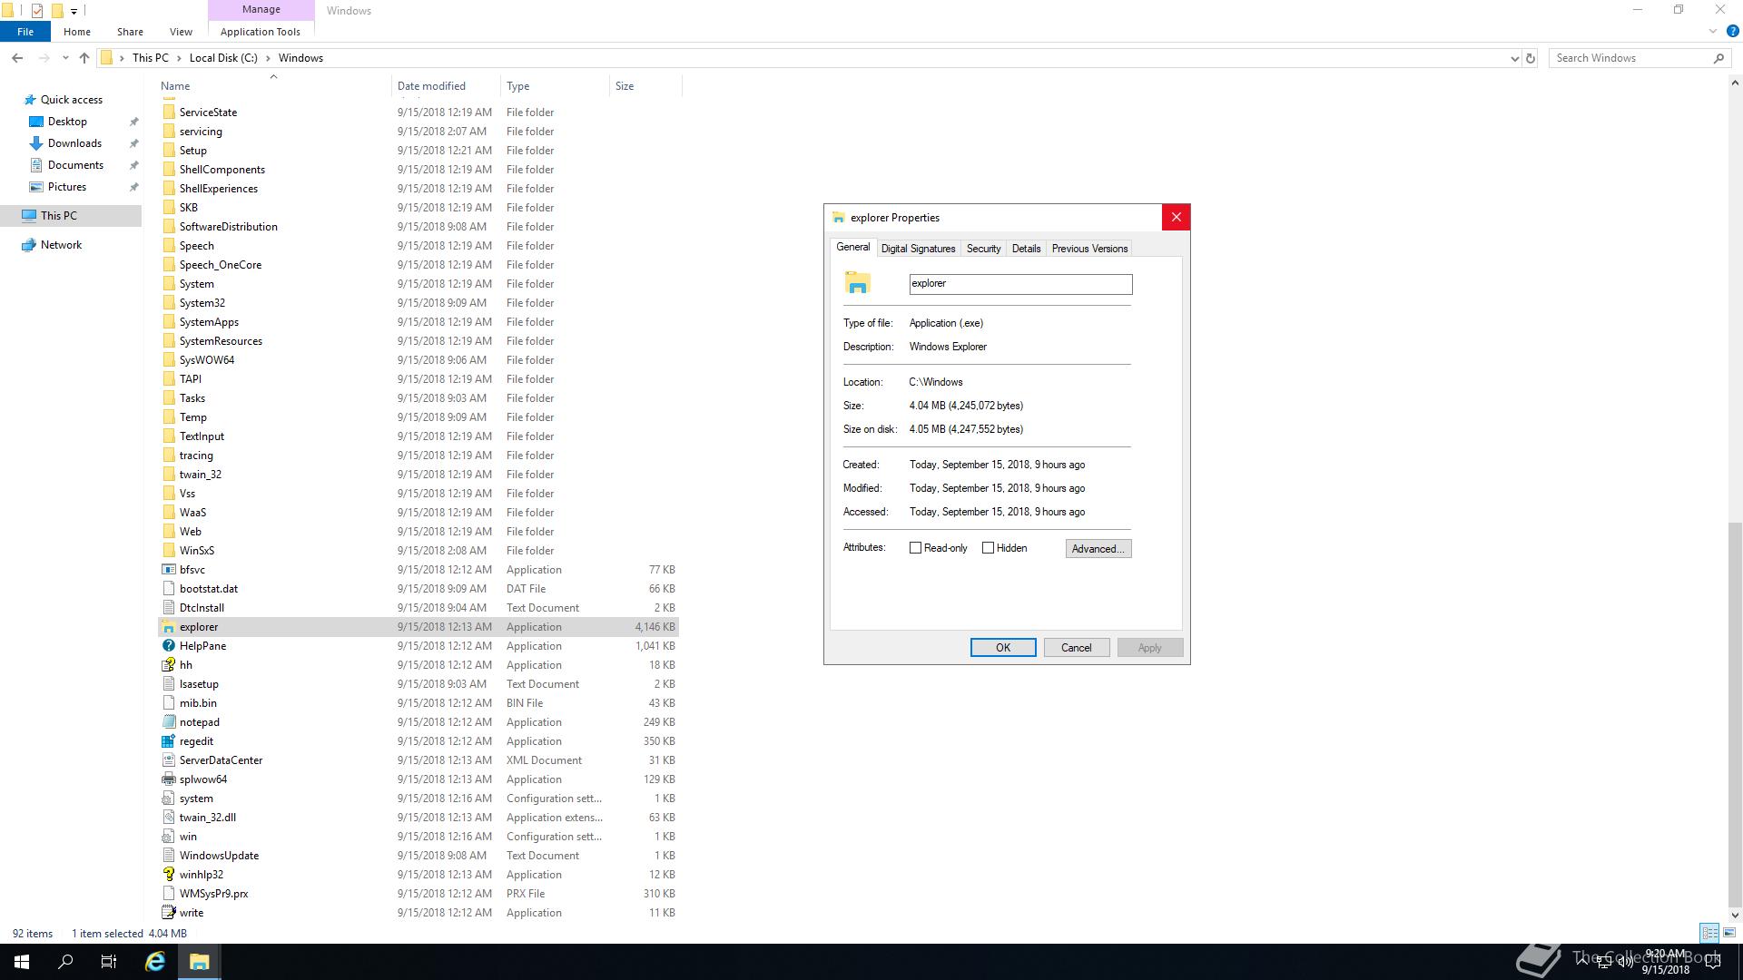The image size is (1743, 980).
Task: Open the Help question mark icon
Action: tap(1732, 31)
